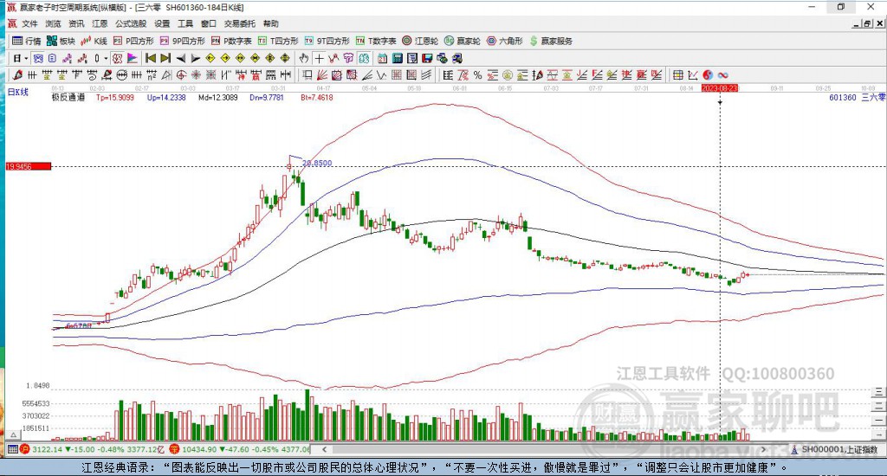Click the zigzag wave line tool

pyautogui.click(x=380, y=74)
